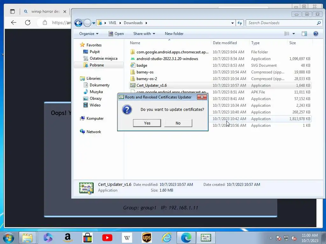Open the Muzyka library
This screenshot has height=244, width=326.
[x=93, y=92]
